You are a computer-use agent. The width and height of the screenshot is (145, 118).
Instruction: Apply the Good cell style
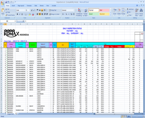point(94,14)
